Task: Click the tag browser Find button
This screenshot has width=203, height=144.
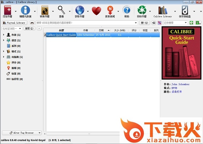Action: click(x=29, y=28)
